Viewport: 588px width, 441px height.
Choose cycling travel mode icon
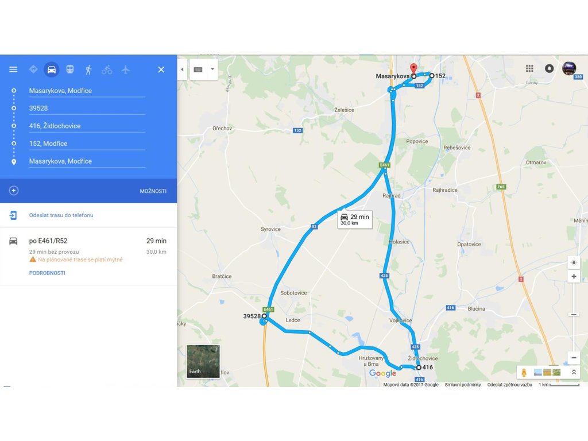pos(107,69)
